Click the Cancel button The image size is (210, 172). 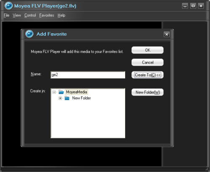[x=147, y=62]
